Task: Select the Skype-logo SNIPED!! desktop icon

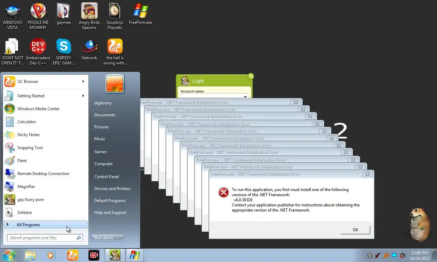Action: tap(64, 52)
